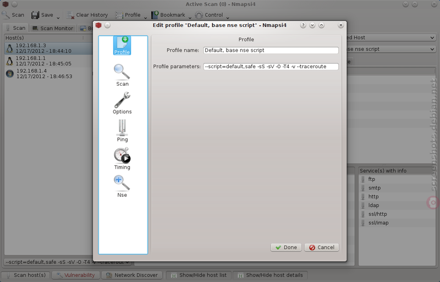Open the Scan magnifier section
Screen dimensions: 440x282
(x=122, y=75)
